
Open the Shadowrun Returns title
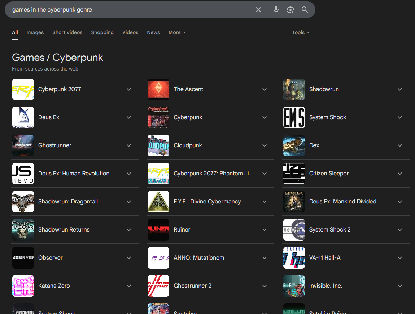coord(64,230)
